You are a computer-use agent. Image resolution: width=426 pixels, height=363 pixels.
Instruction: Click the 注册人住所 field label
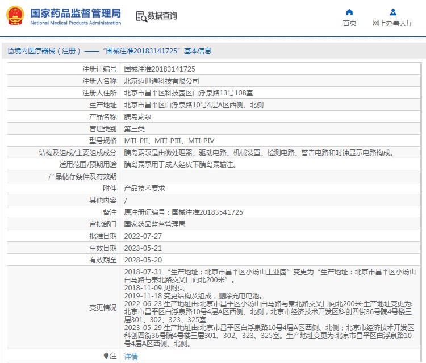click(99, 93)
